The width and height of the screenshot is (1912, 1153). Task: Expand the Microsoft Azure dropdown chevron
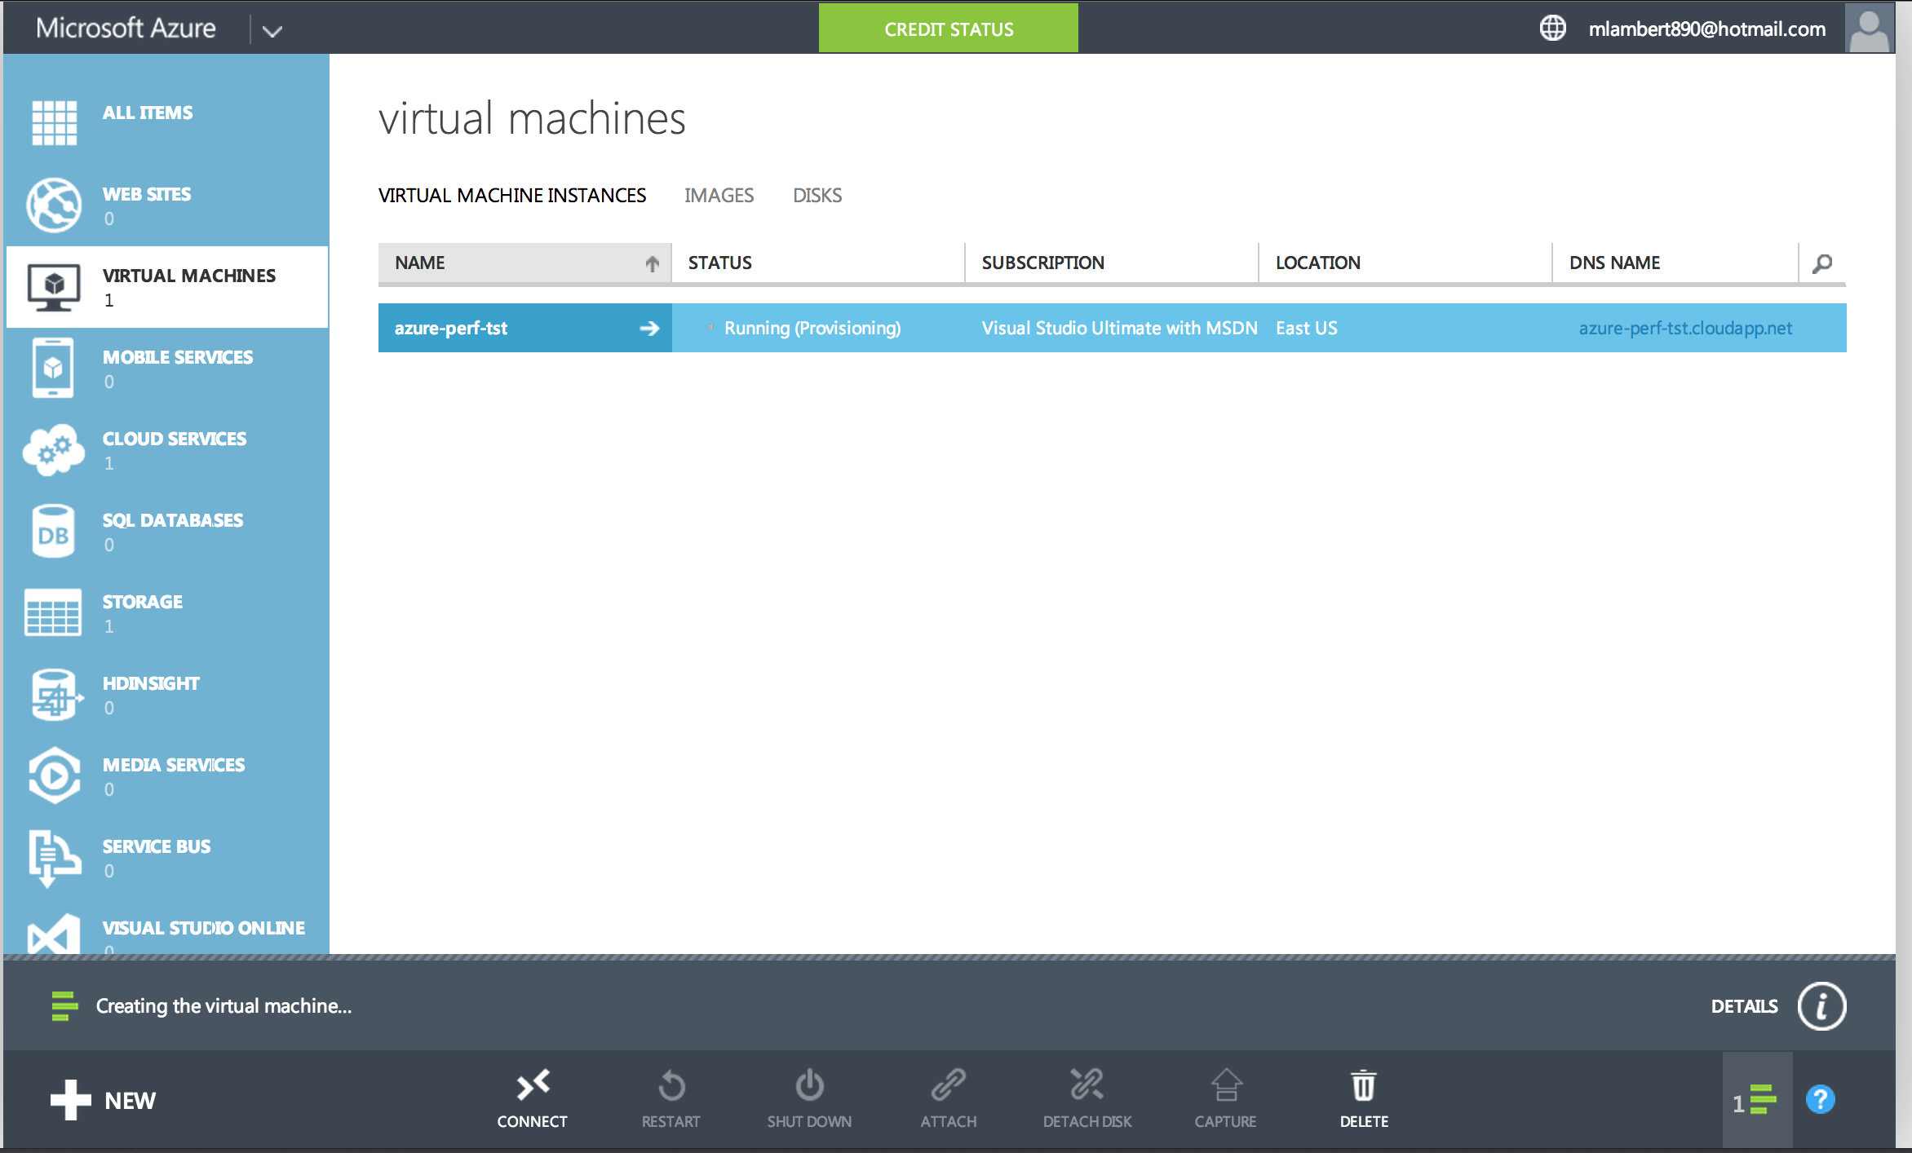click(272, 31)
